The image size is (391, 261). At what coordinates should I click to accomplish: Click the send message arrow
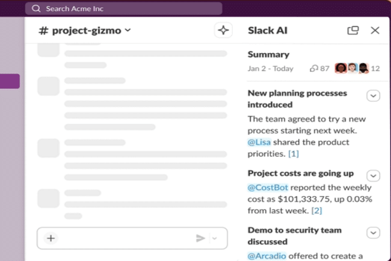[200, 238]
